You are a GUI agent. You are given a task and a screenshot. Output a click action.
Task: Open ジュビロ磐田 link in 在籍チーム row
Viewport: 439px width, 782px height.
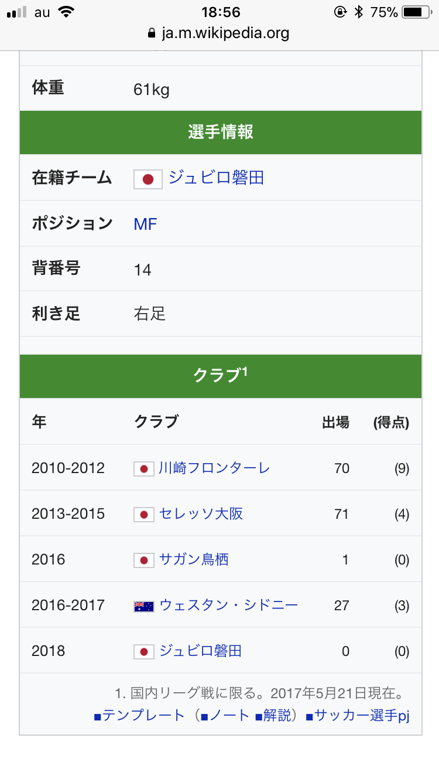(x=217, y=178)
